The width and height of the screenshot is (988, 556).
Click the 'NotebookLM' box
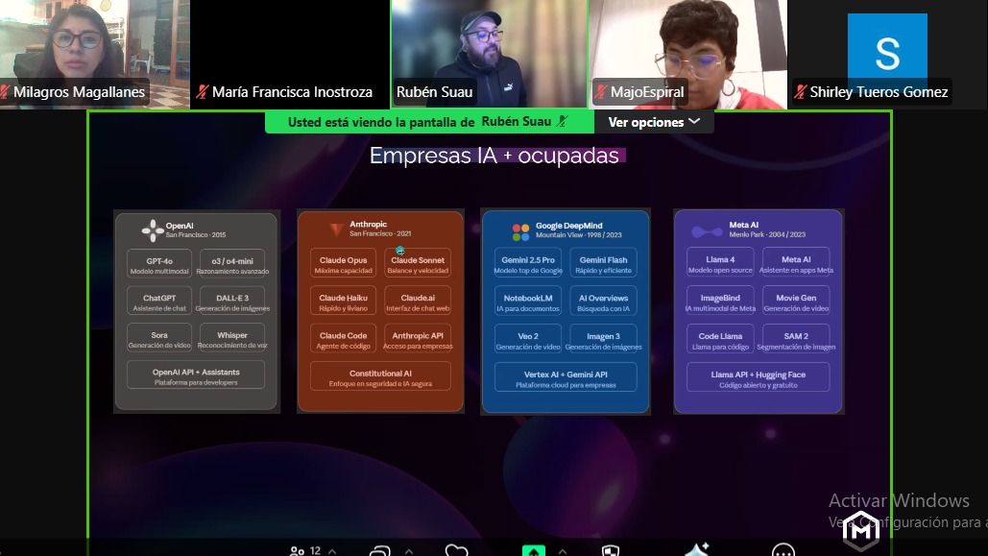pos(528,302)
